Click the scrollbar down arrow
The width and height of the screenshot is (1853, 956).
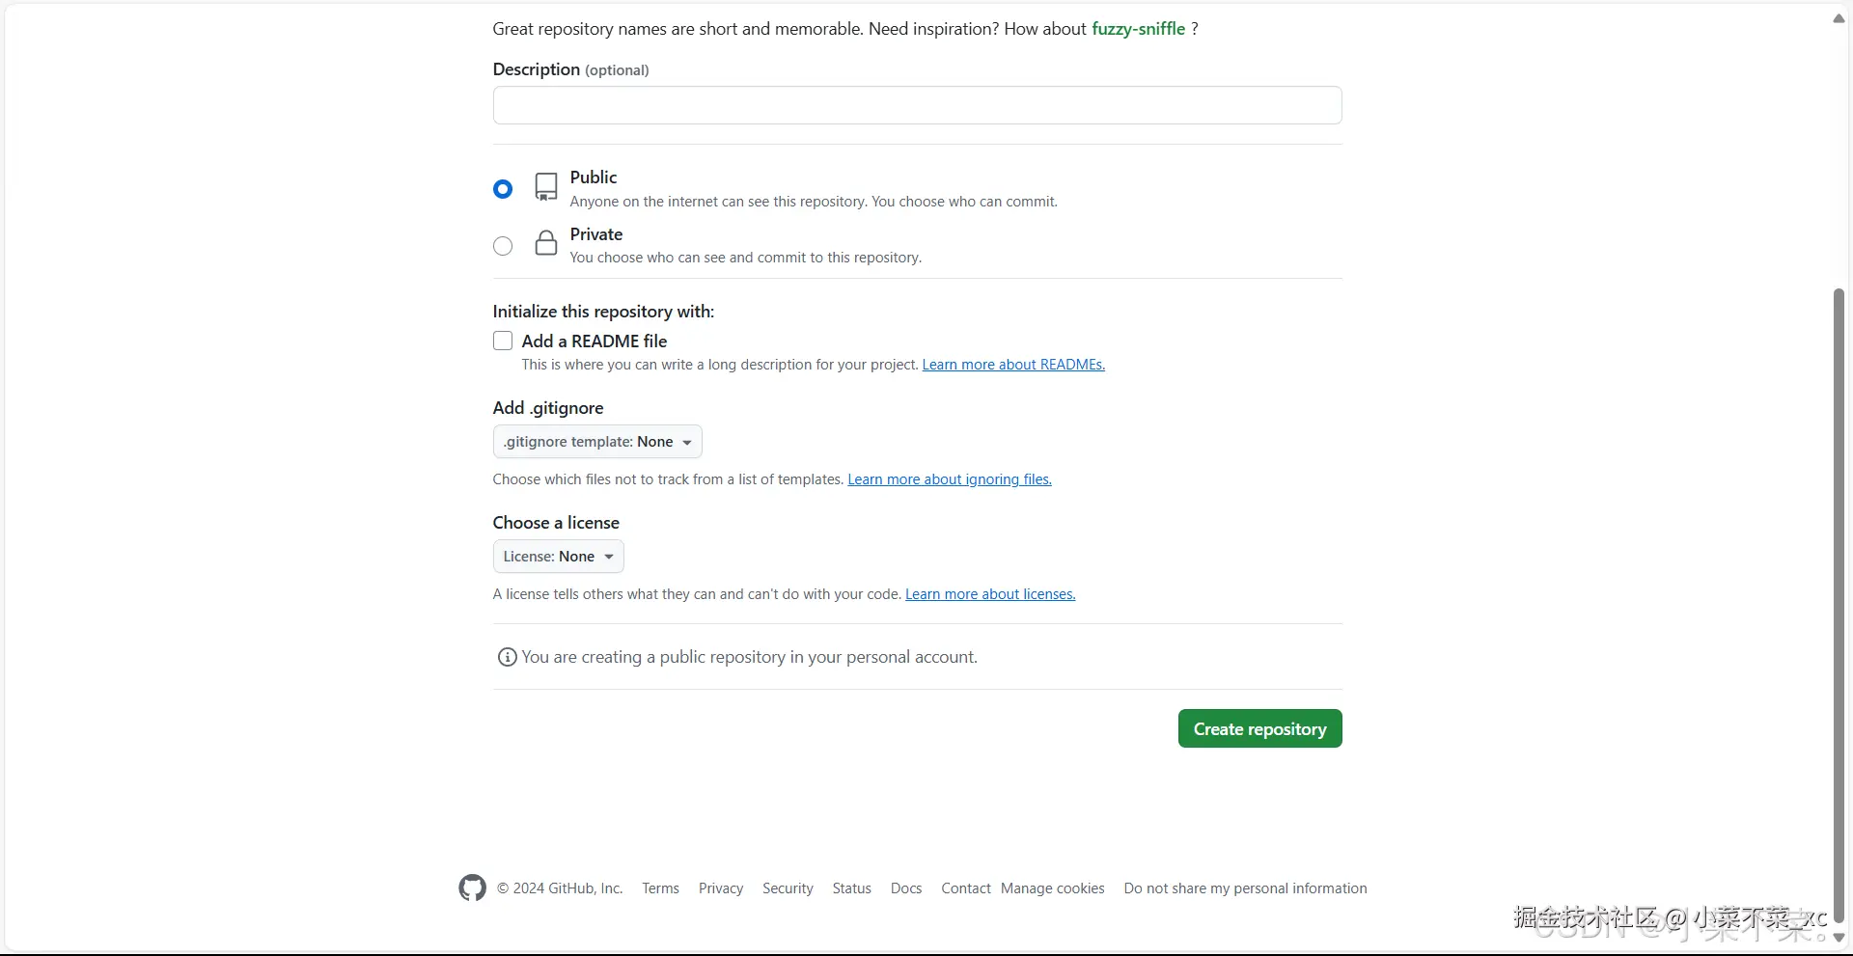[x=1839, y=938]
